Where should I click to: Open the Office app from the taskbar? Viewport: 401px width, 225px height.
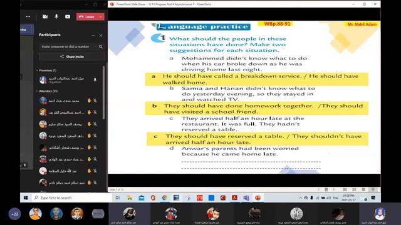(x=153, y=197)
